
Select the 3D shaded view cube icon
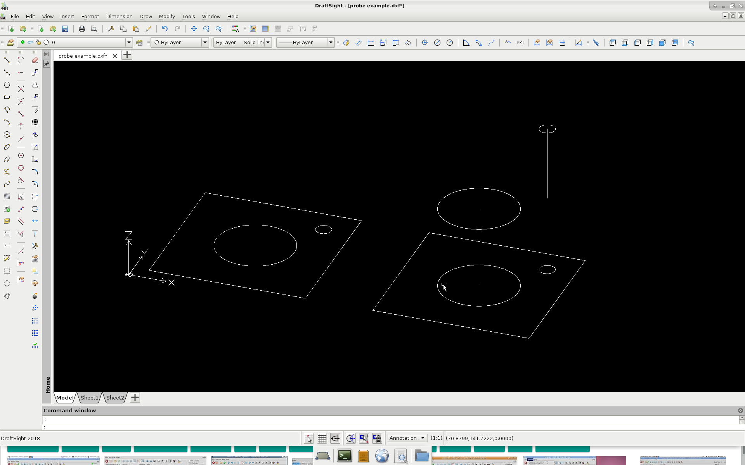tap(662, 43)
